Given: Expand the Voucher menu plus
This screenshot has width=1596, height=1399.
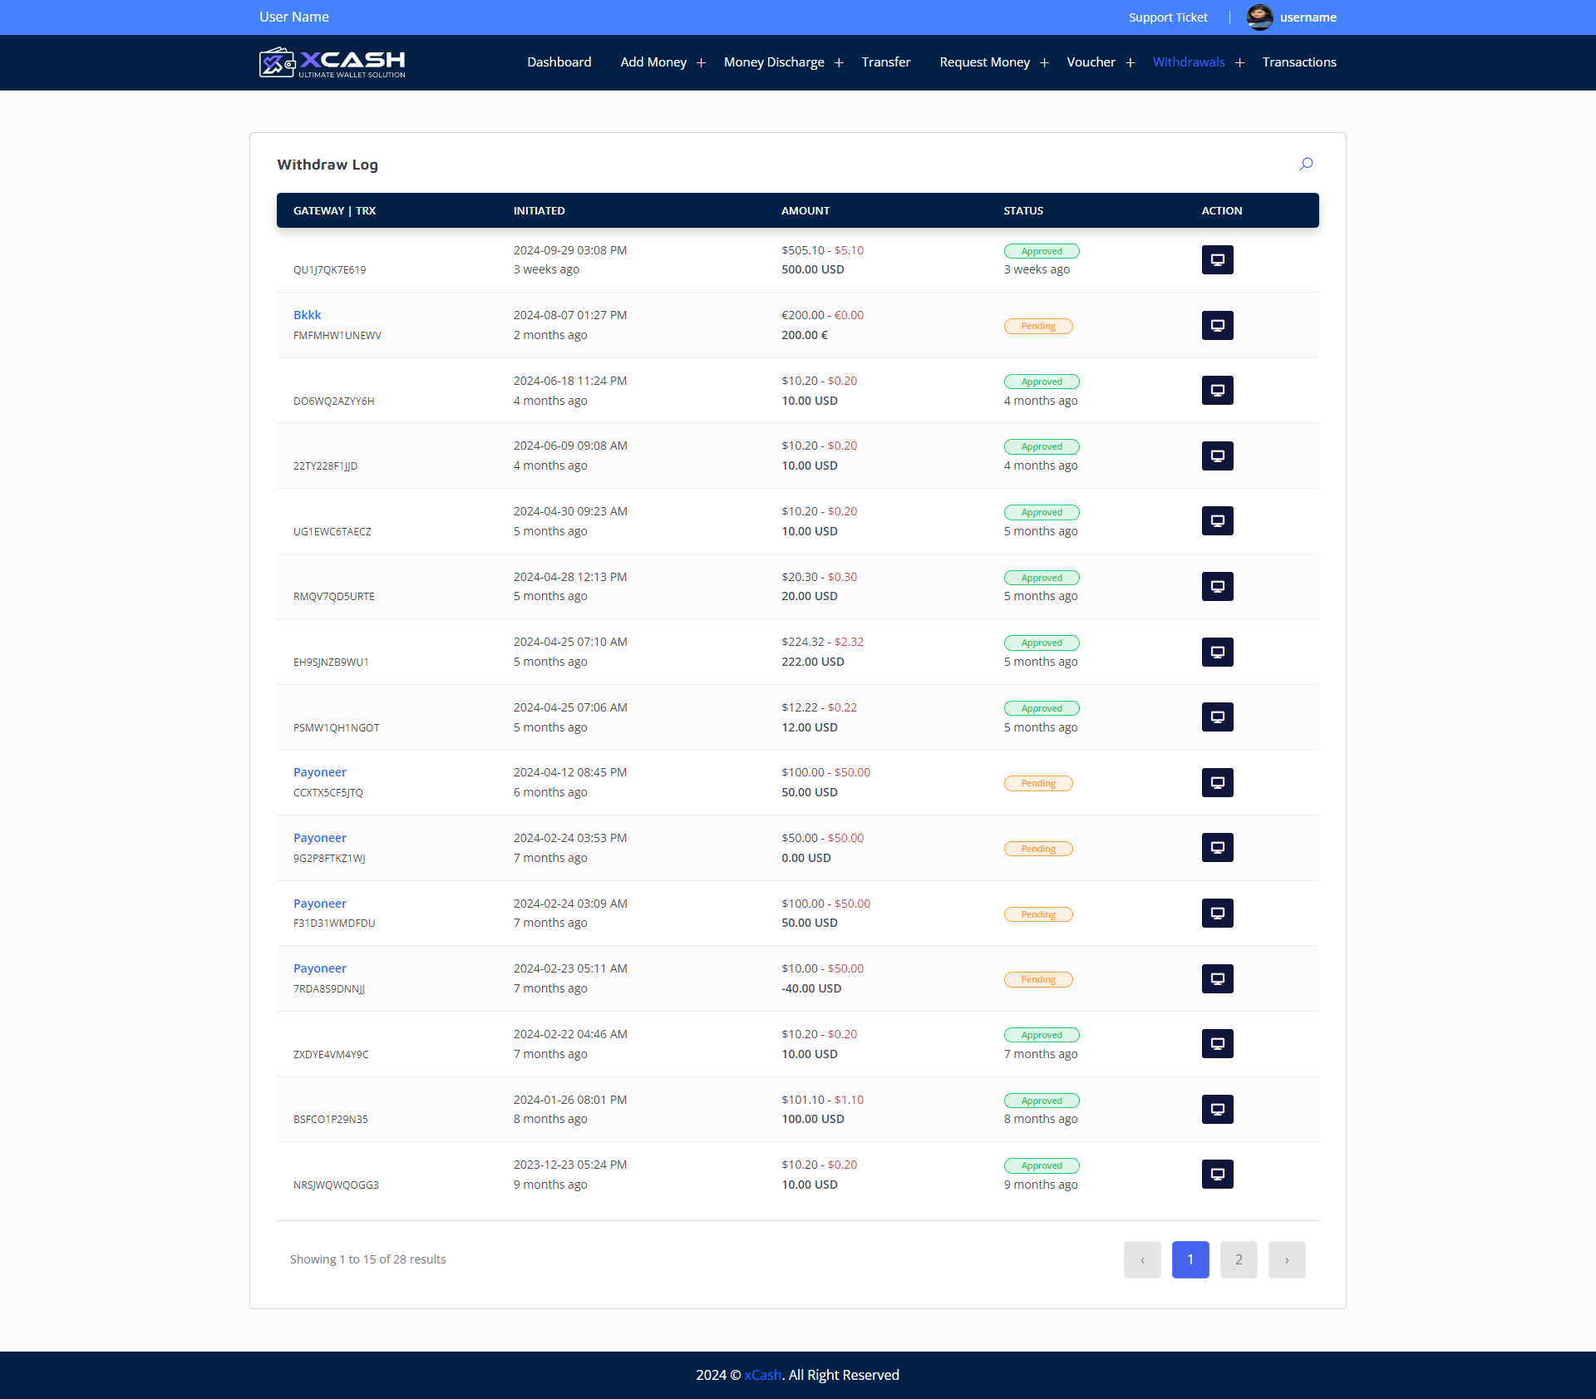Looking at the screenshot, I should click(1130, 63).
